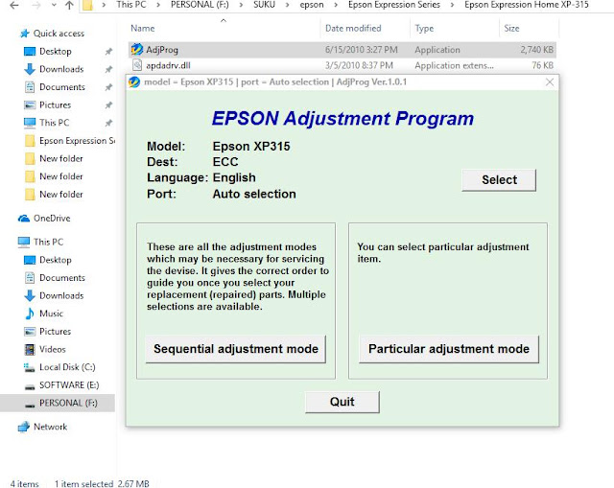Expand chevron after SUKU in breadcrumb
Image resolution: width=614 pixels, height=488 pixels.
[x=288, y=5]
